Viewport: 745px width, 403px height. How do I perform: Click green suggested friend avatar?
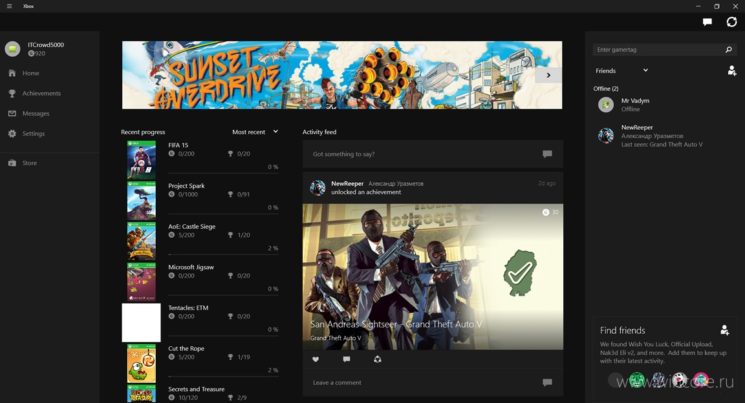coord(636,380)
